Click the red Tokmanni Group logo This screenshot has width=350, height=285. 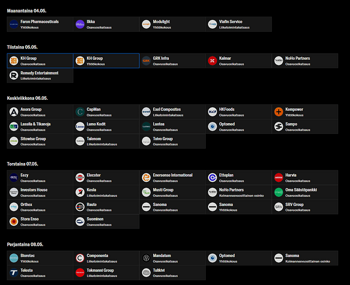click(x=80, y=272)
